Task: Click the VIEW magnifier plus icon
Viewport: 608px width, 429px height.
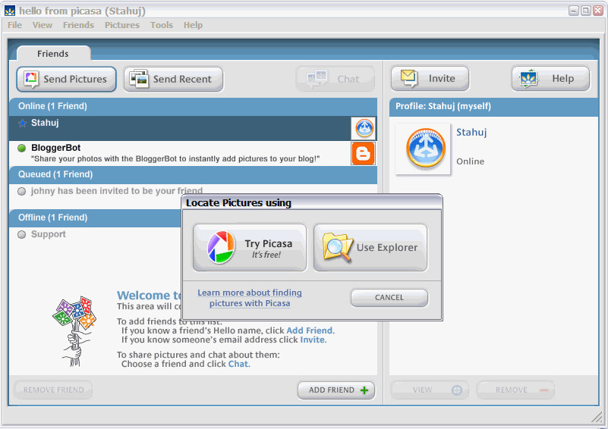Action: 457,390
